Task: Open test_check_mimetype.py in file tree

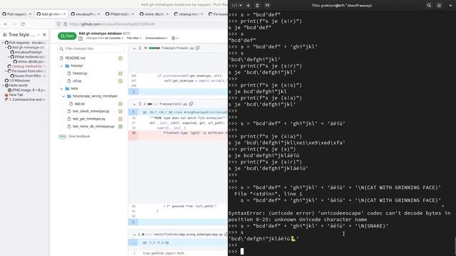Action: [90, 111]
